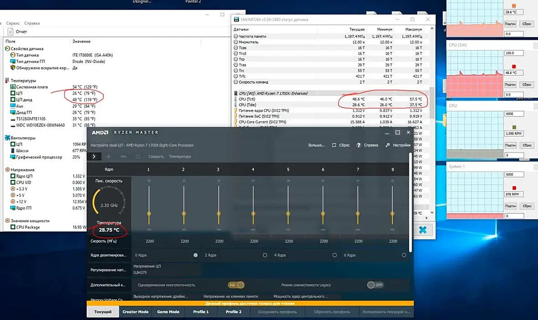
Task: Select the 0 Ядра radio button
Action: [196, 255]
